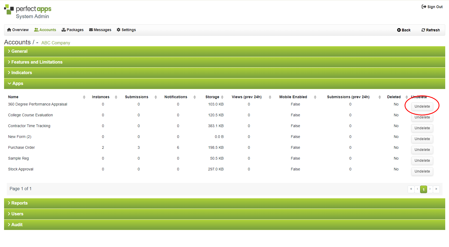Undelete New Form (2) app
Viewport: 449px width, 247px height.
[x=422, y=139]
